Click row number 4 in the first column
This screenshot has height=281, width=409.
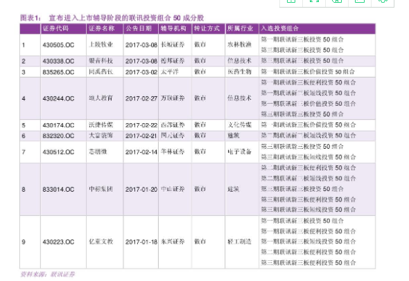(x=24, y=98)
